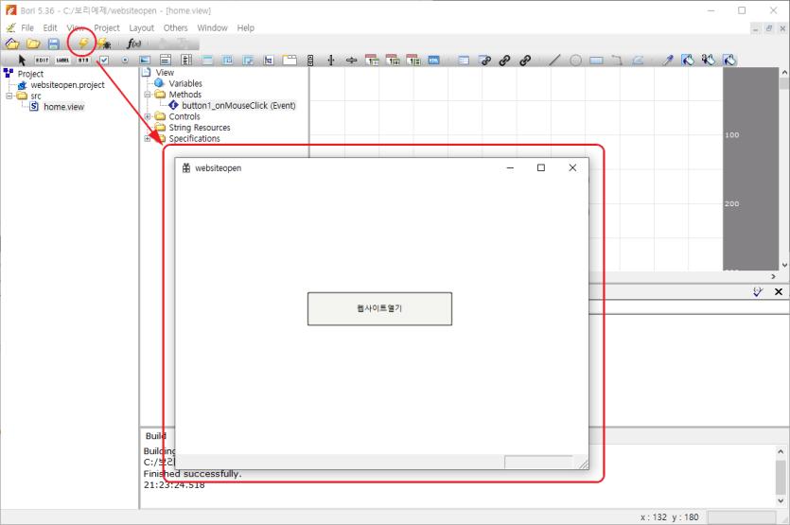Open the Help menu
Viewport: 790px width, 525px height.
[x=246, y=27]
